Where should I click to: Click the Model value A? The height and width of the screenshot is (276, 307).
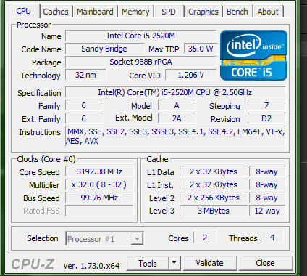coord(177,105)
